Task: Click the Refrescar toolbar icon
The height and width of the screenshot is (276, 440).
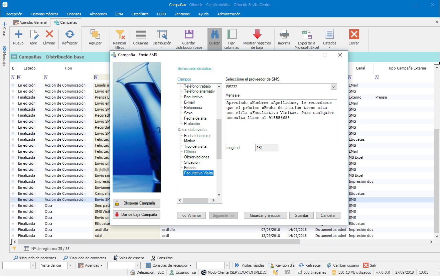Action: [x=69, y=34]
